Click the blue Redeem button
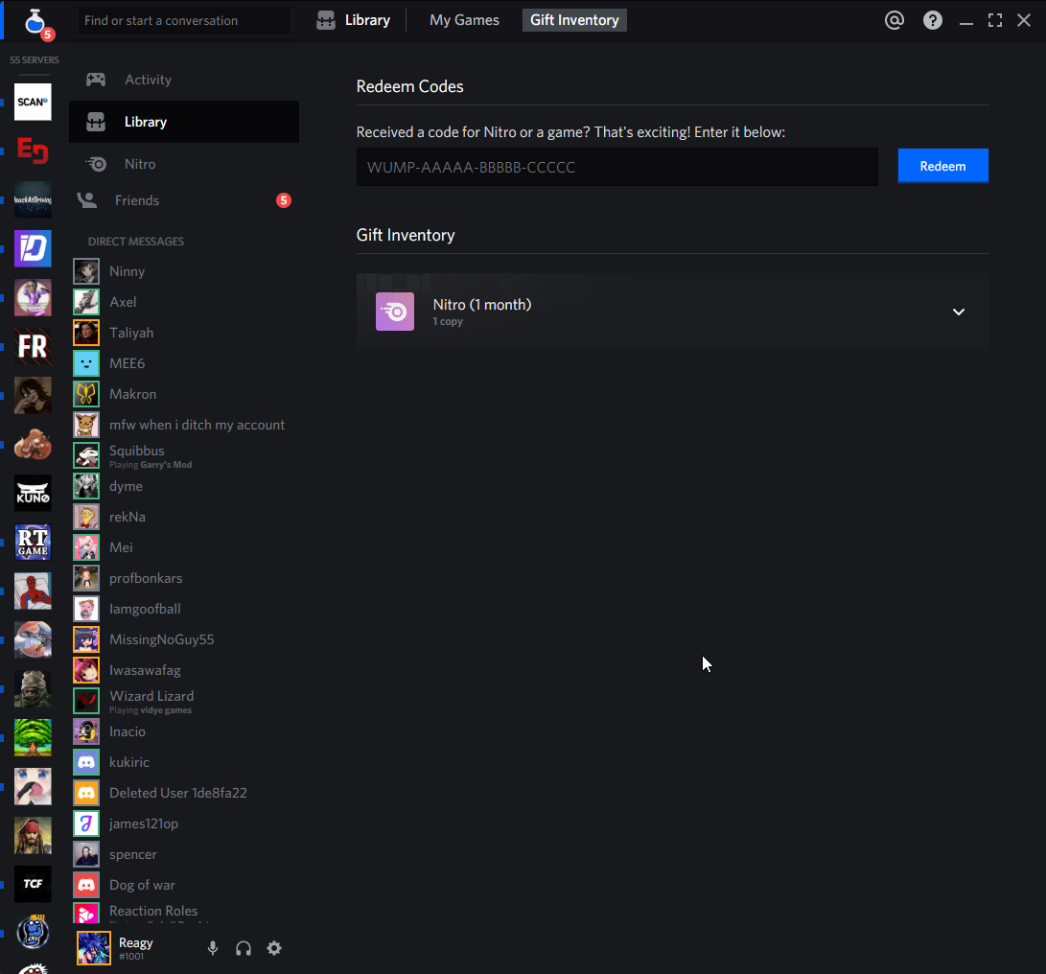 tap(943, 166)
